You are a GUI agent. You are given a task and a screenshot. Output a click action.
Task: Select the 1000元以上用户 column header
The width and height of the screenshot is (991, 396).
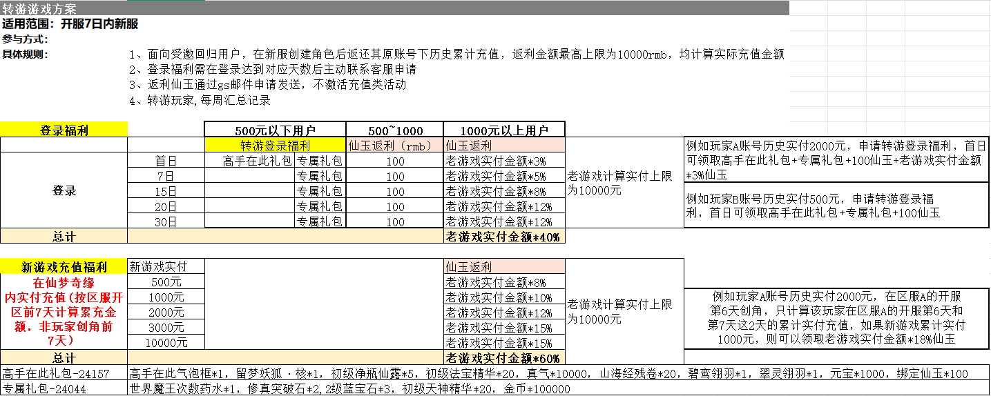click(x=504, y=130)
